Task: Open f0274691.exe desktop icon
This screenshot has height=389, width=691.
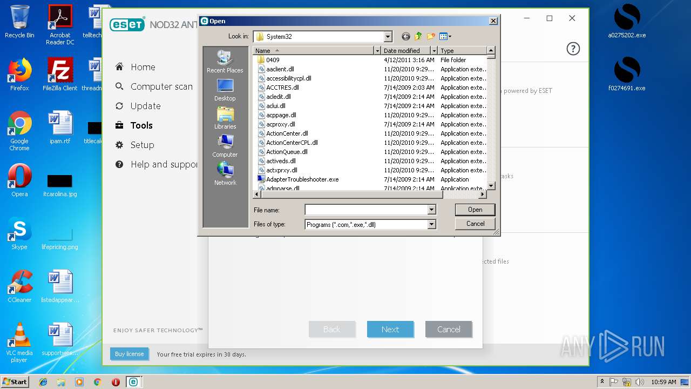Action: (x=627, y=75)
